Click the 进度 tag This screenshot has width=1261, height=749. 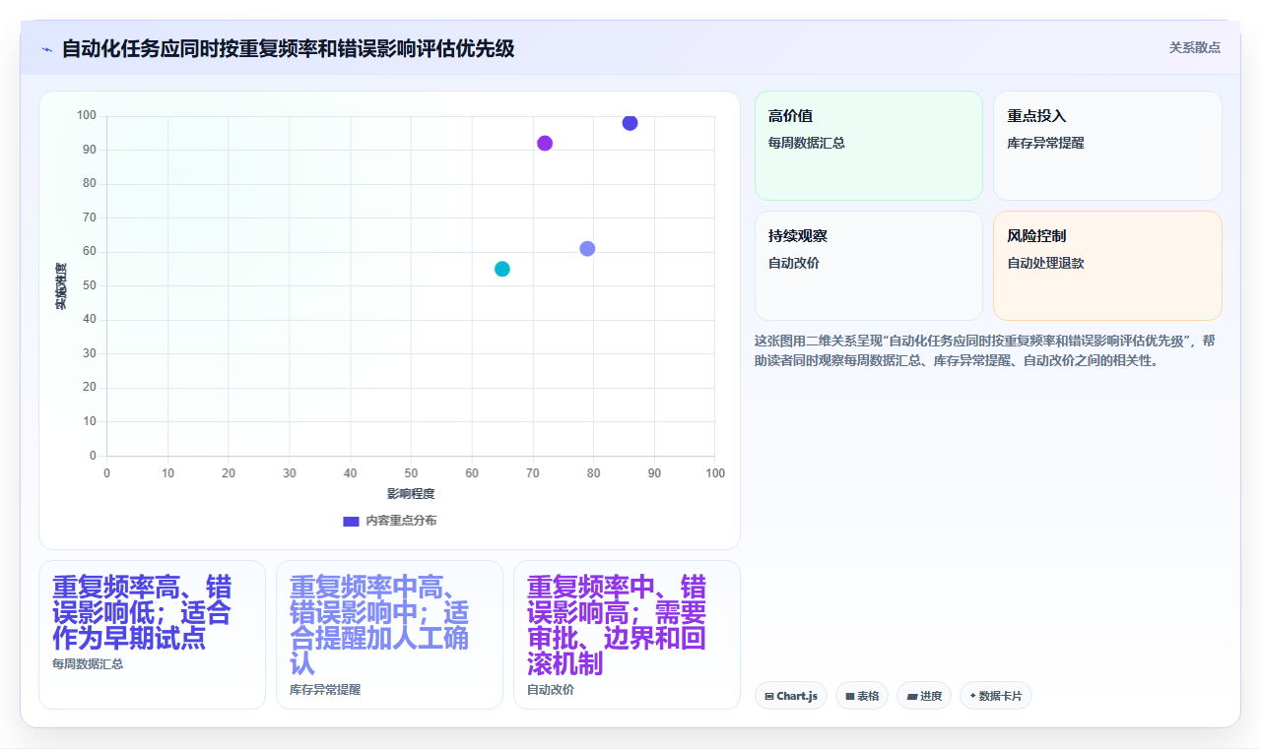[x=924, y=696]
